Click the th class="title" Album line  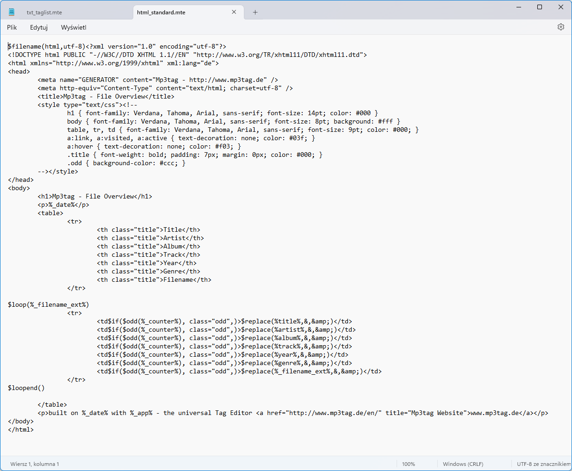(149, 246)
